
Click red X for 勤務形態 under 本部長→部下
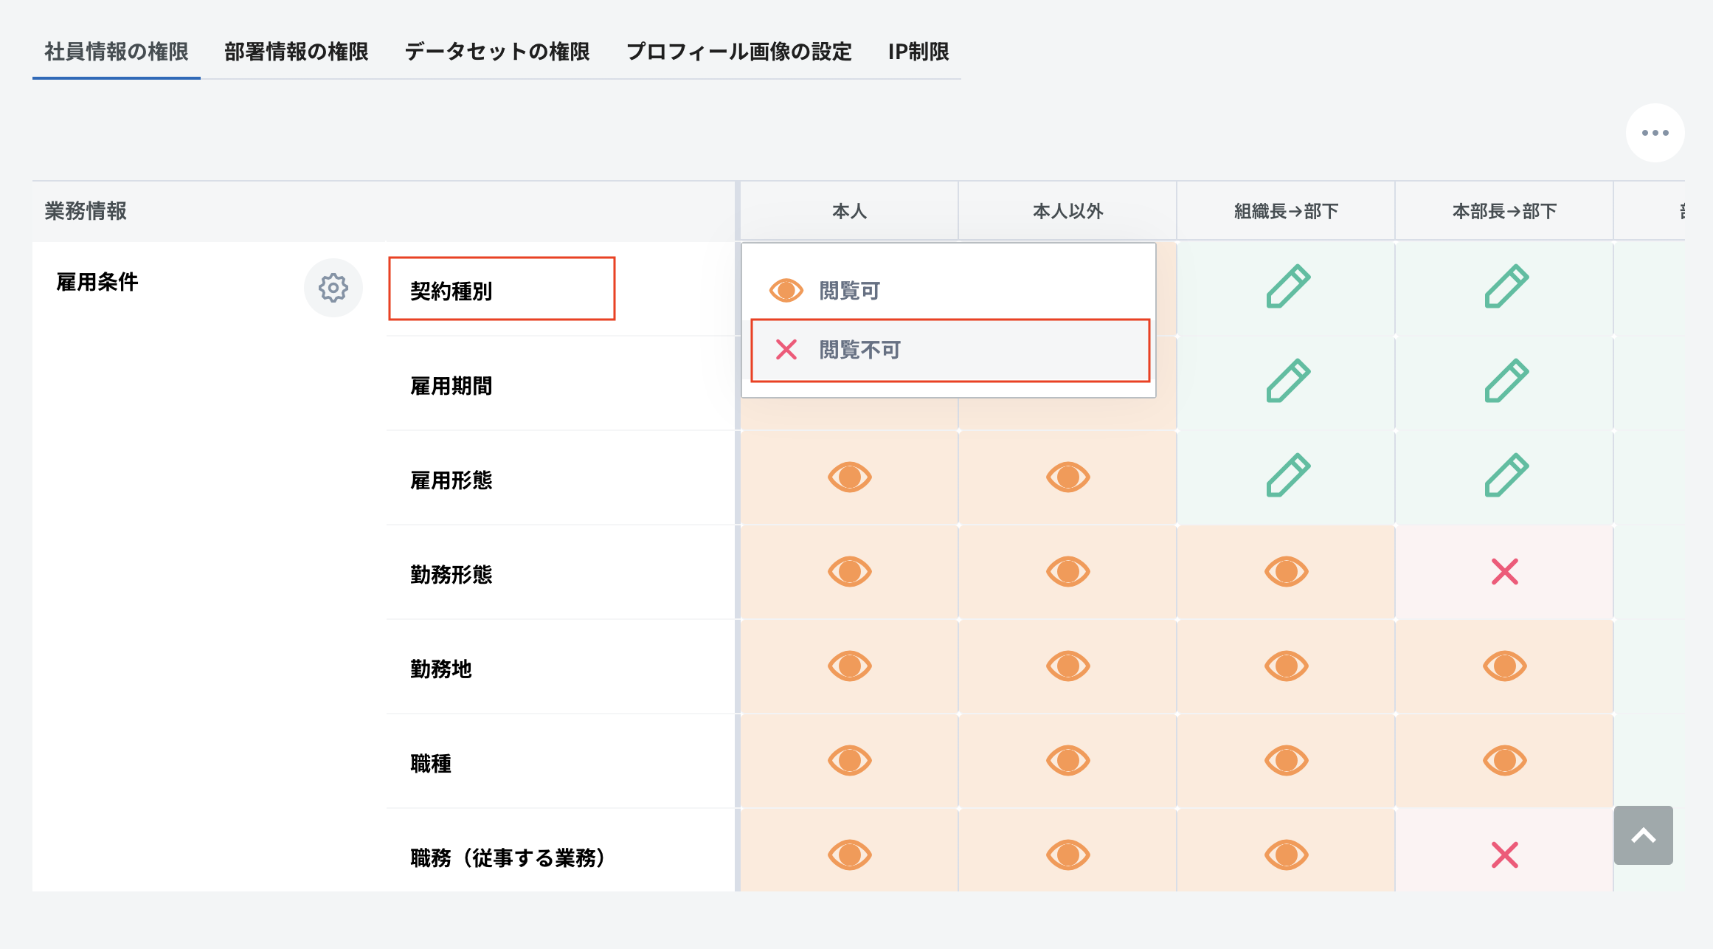point(1504,572)
